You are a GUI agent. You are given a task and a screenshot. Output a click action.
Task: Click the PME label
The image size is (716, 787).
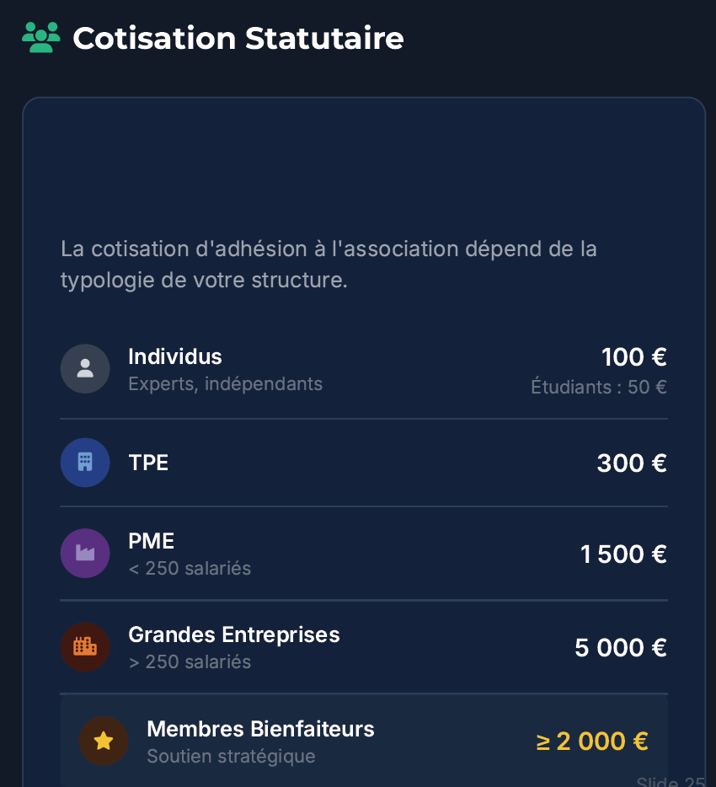click(152, 541)
